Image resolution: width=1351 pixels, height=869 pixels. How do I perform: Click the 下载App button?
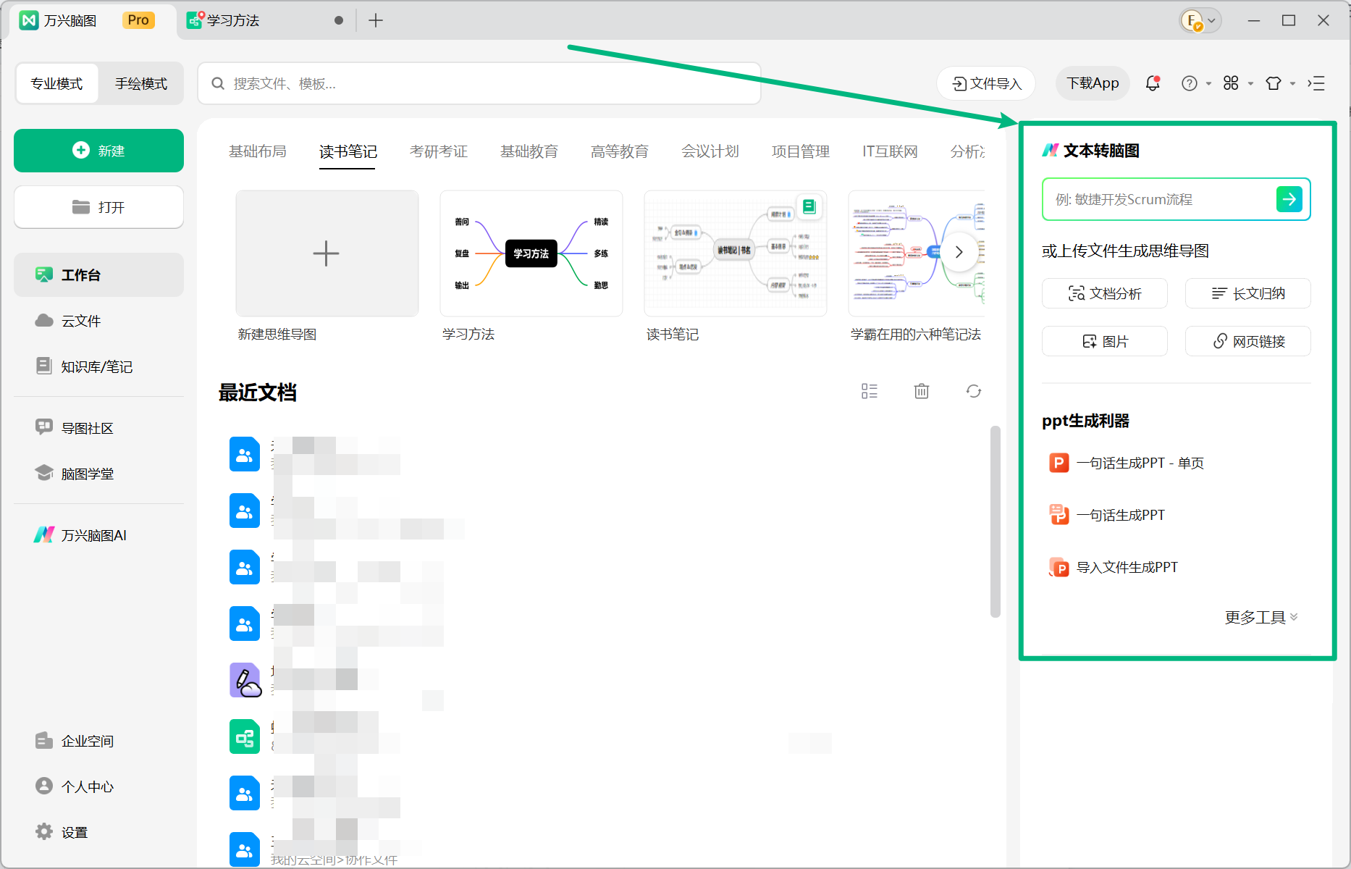point(1093,83)
